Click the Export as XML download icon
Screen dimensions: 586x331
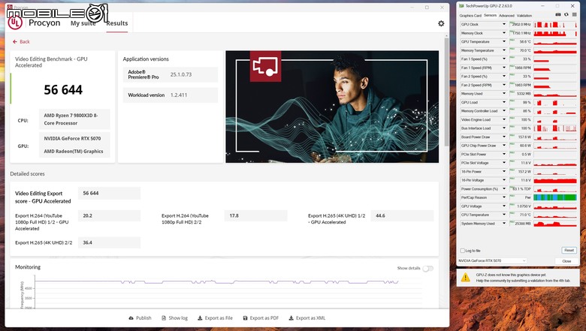pos(291,318)
